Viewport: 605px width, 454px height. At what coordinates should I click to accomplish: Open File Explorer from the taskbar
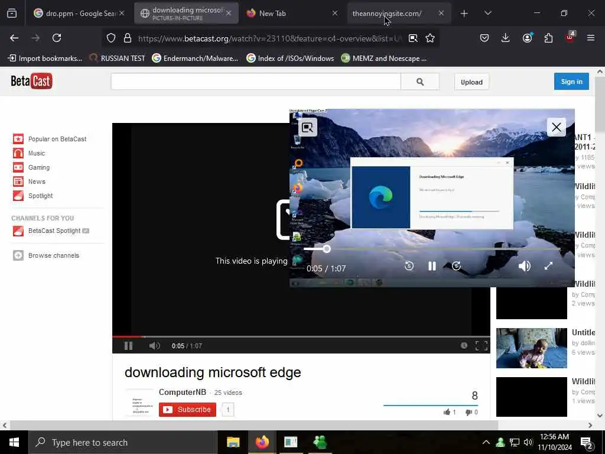(233, 442)
